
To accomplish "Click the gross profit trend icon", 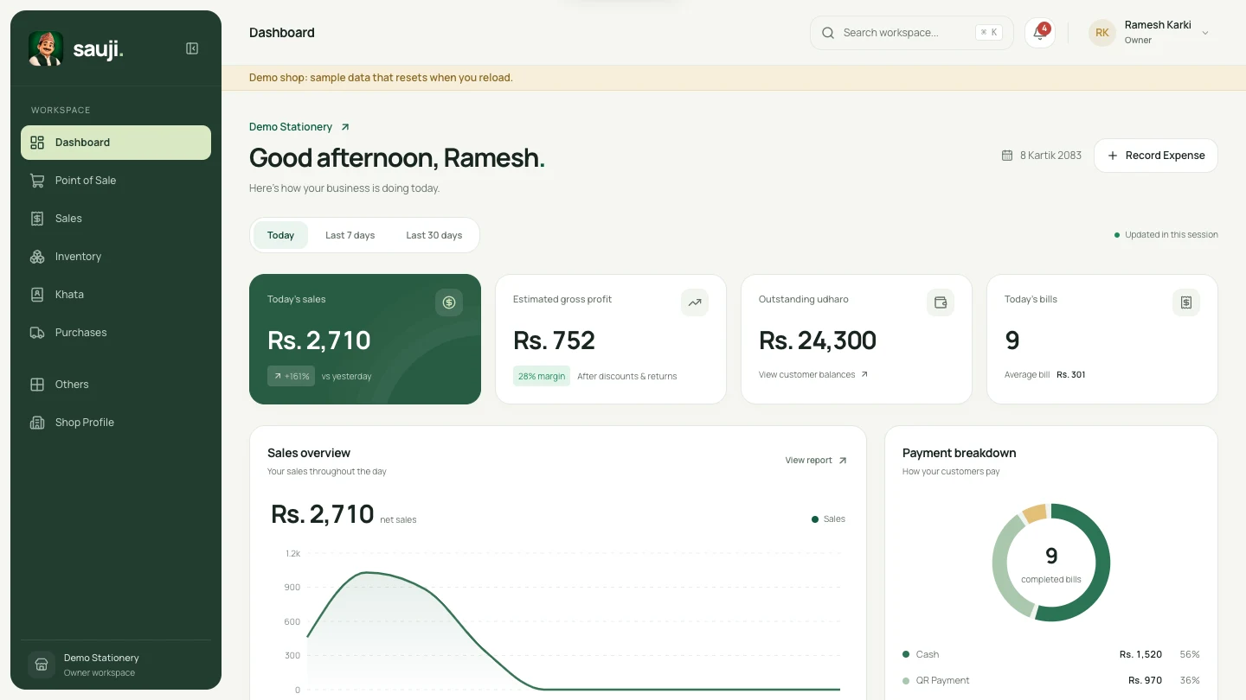I will [x=694, y=302].
